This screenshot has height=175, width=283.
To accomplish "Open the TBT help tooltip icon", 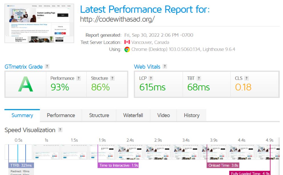I will [199, 78].
